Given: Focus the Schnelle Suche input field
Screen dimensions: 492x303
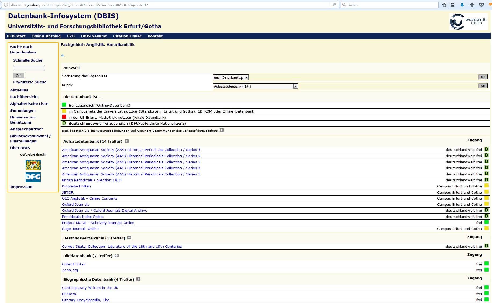Looking at the screenshot, I should 29,68.
